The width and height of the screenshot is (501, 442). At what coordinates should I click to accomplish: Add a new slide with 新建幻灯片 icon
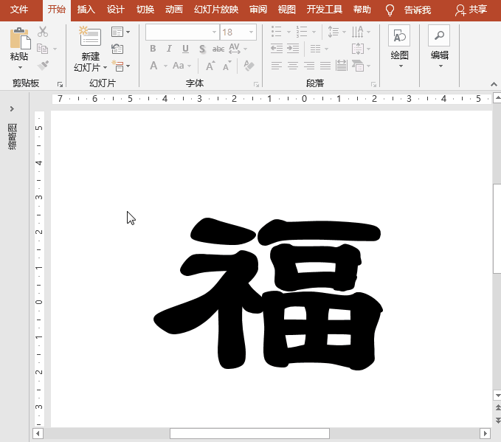pyautogui.click(x=90, y=36)
